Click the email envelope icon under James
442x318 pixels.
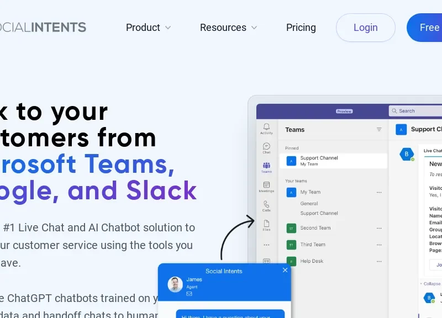click(x=189, y=294)
